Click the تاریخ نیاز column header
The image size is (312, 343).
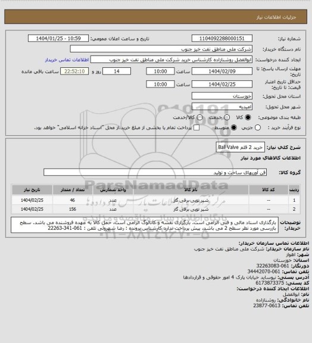[32, 189]
